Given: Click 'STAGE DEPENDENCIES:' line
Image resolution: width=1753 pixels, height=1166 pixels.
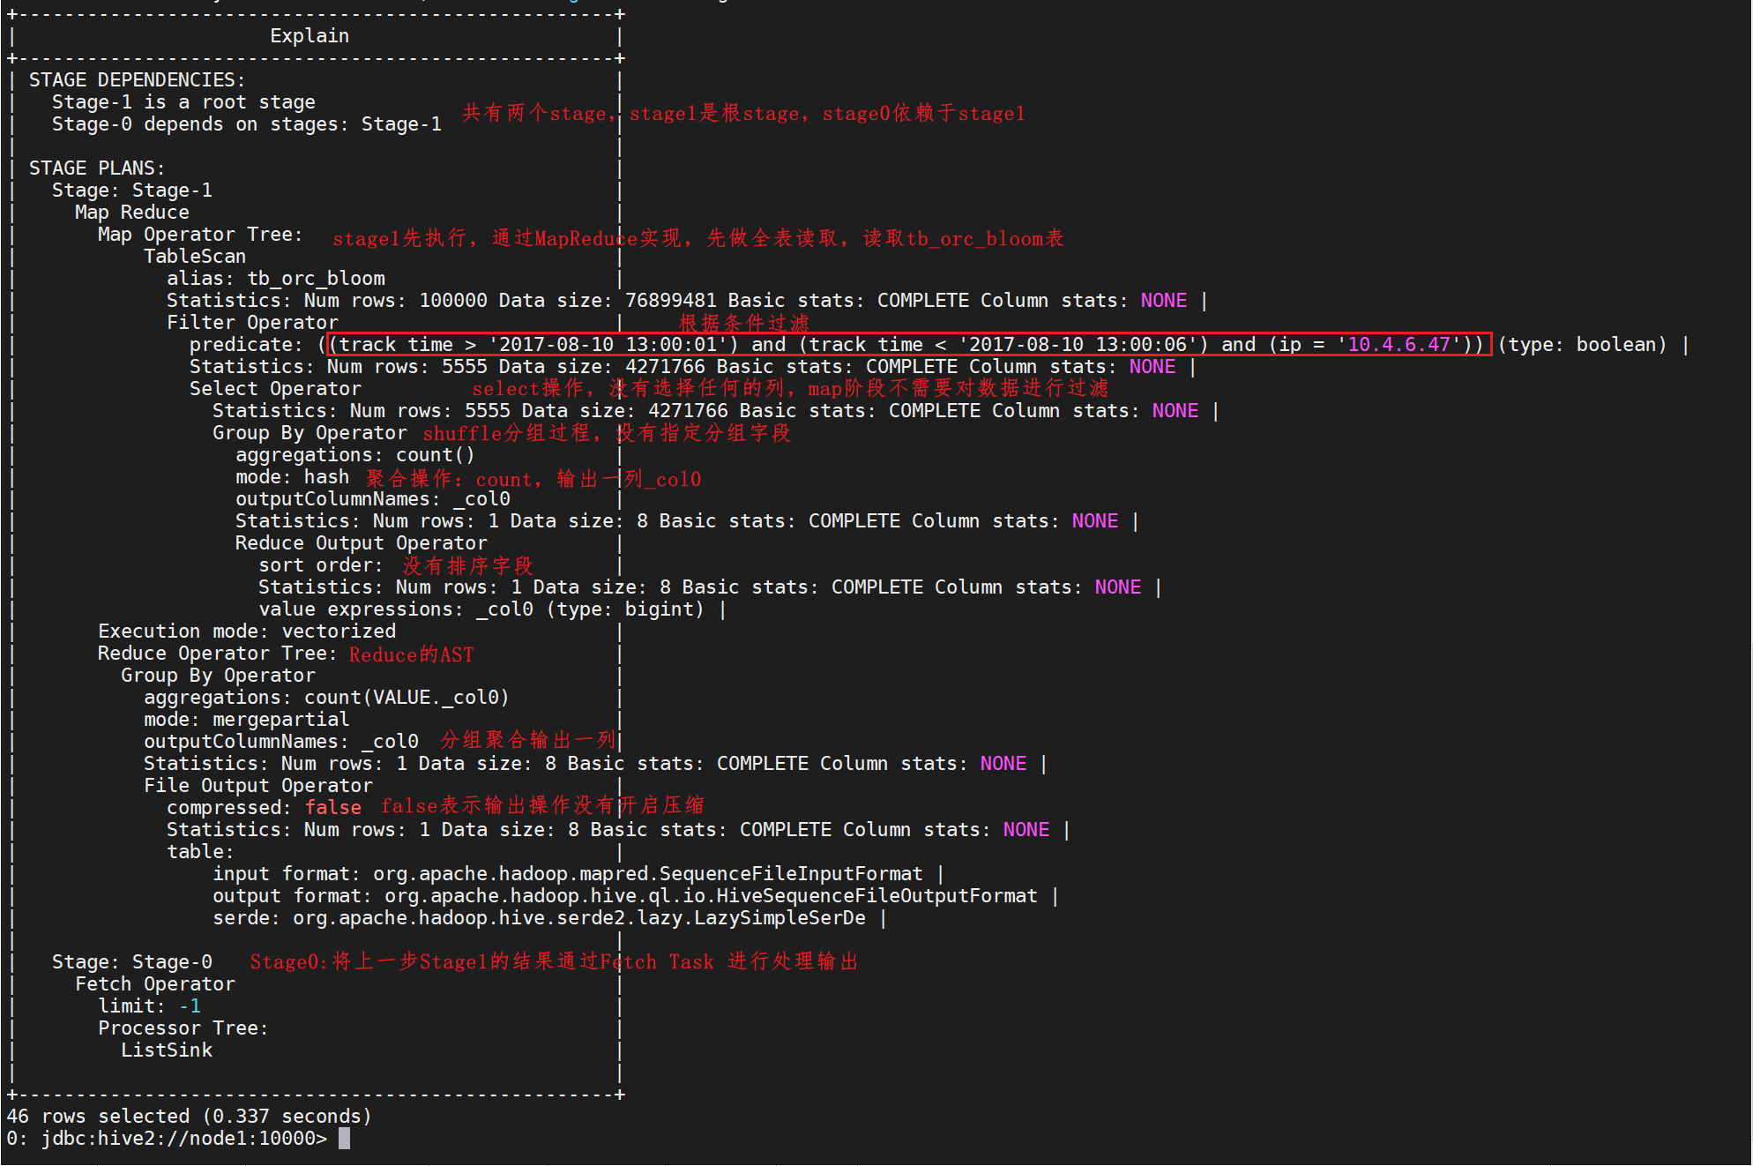Looking at the screenshot, I should [x=138, y=80].
